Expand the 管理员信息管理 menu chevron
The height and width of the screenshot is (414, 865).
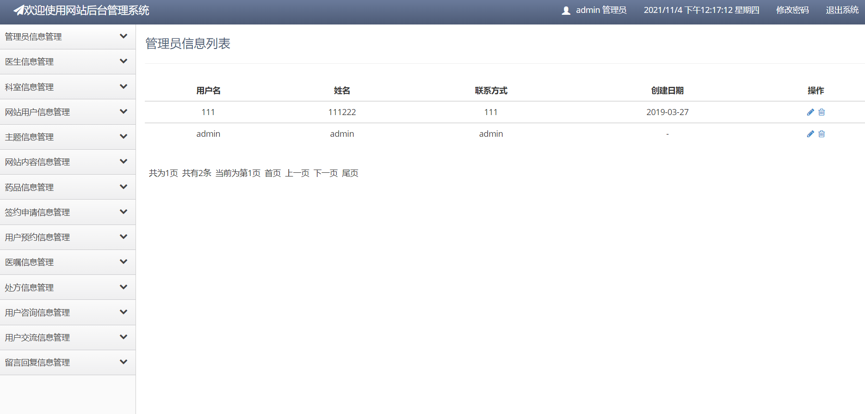[124, 36]
